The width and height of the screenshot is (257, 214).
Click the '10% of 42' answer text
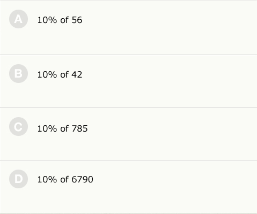(60, 74)
